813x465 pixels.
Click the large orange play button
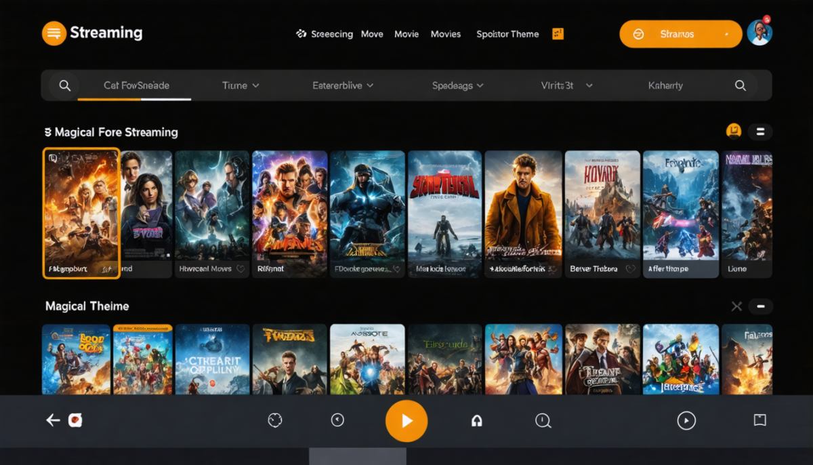406,421
